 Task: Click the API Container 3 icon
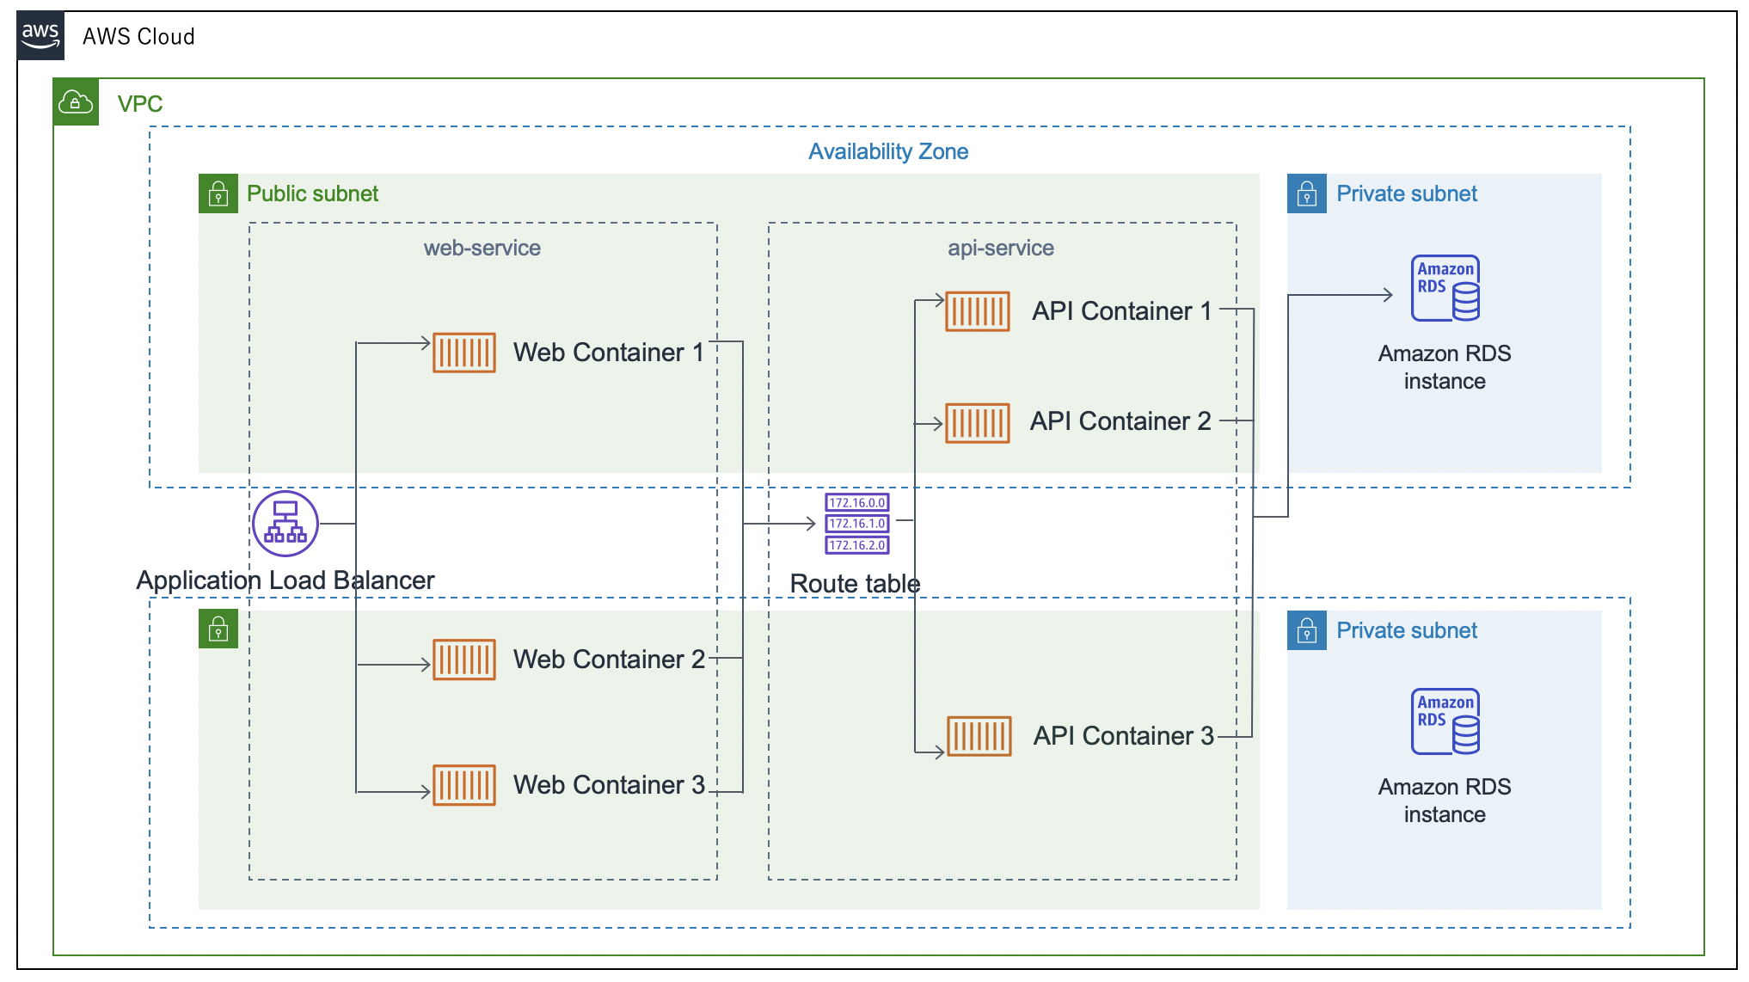pos(979,736)
